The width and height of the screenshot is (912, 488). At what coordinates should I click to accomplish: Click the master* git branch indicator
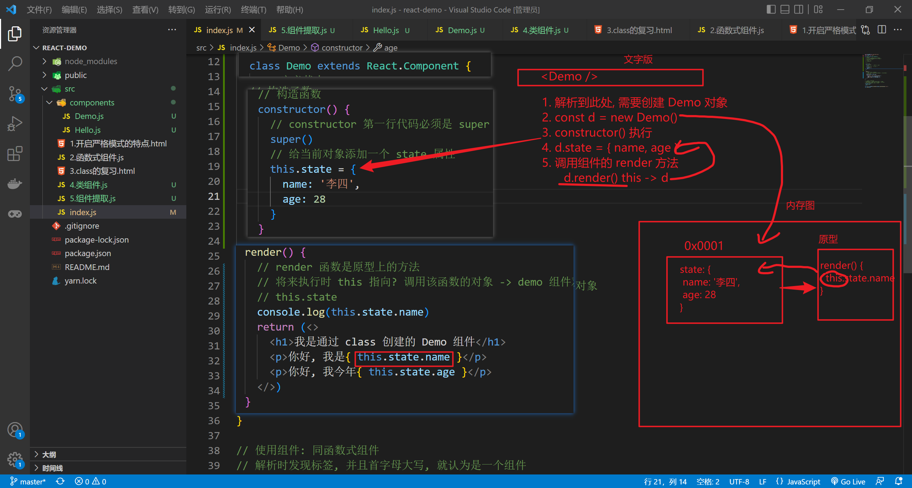point(28,482)
